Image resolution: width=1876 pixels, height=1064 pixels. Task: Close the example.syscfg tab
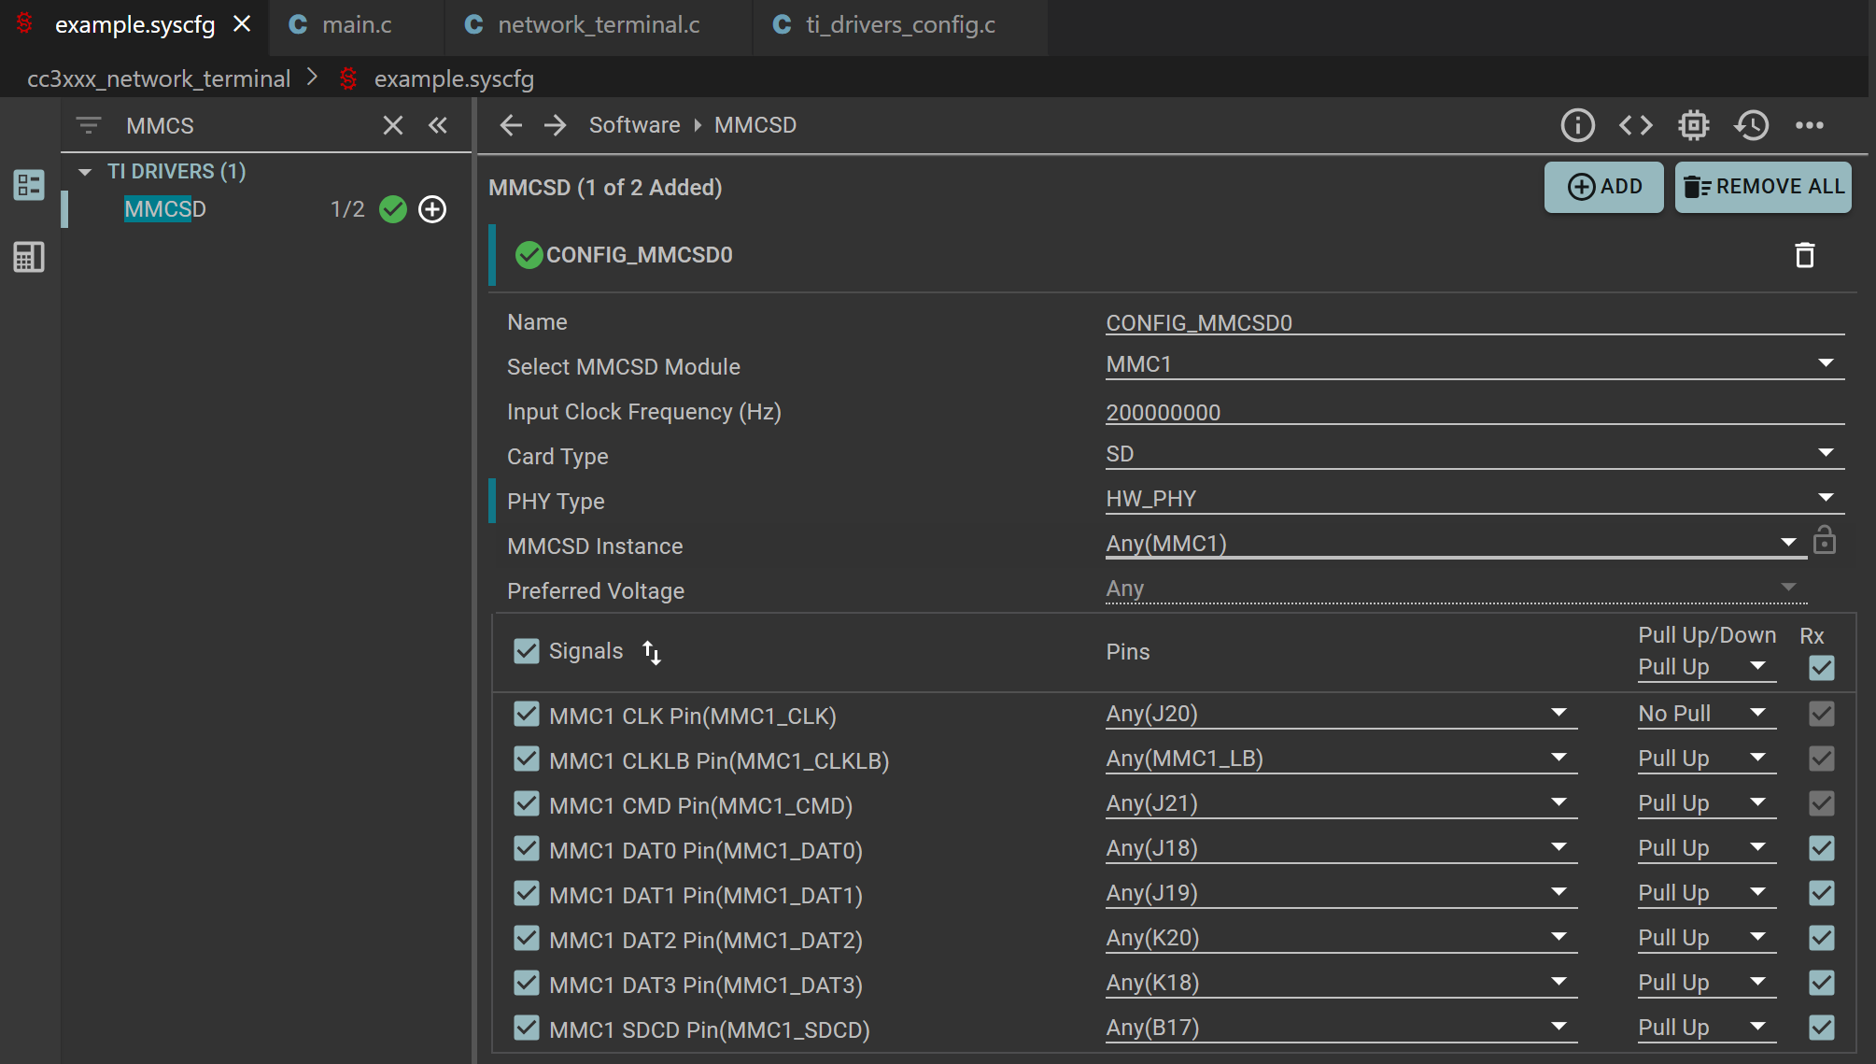(242, 24)
